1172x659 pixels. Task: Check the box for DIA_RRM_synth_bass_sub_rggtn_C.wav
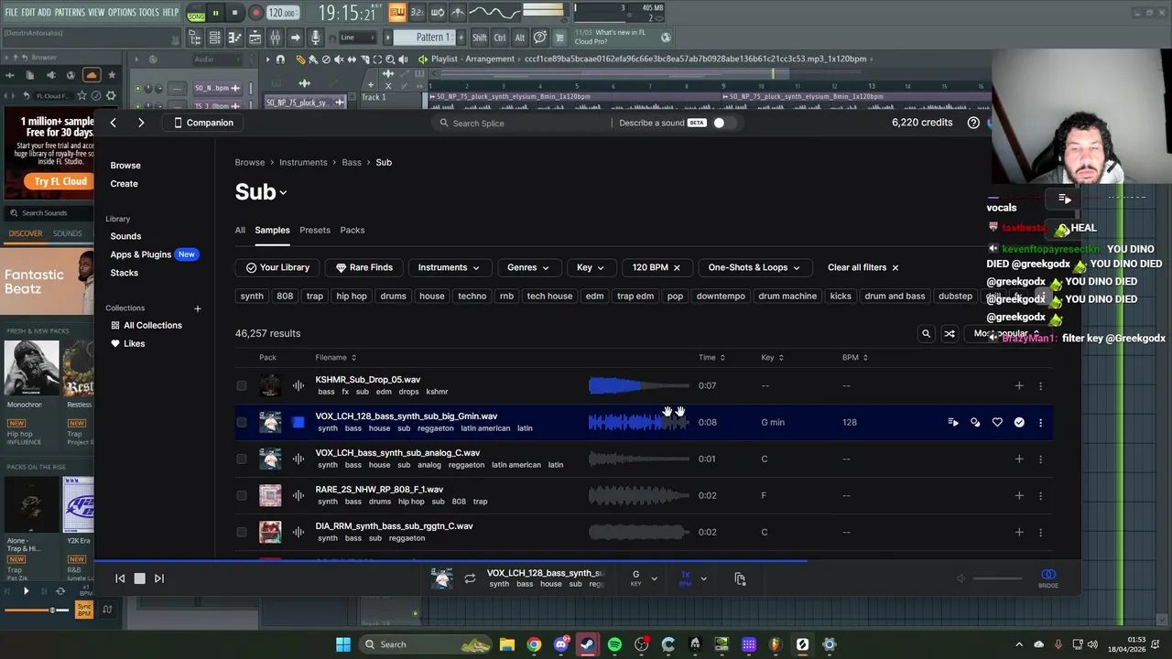click(242, 532)
